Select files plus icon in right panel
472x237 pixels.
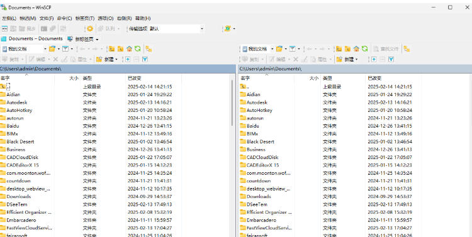374,59
